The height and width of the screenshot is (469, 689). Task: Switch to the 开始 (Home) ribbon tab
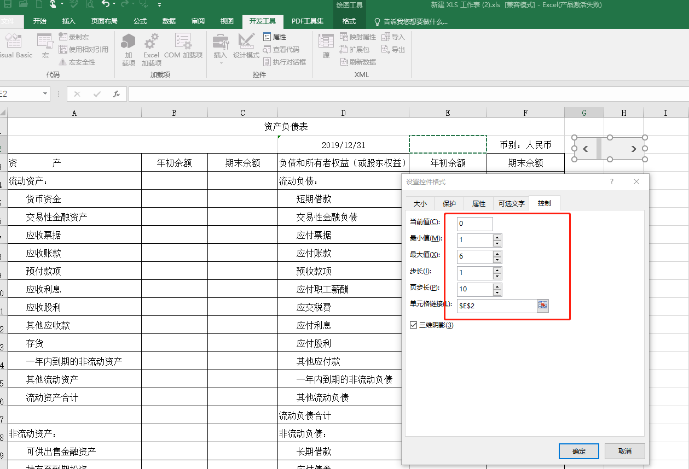click(x=40, y=21)
